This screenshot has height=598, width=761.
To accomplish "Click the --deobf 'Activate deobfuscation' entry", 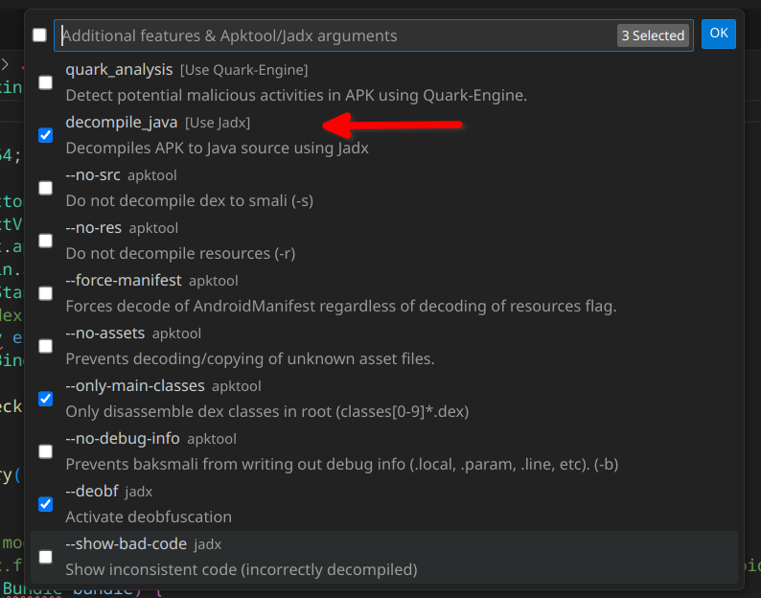I will point(149,517).
